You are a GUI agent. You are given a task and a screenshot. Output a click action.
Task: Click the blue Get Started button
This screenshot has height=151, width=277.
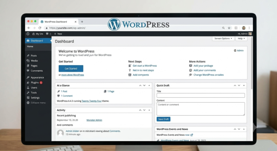[71, 68]
